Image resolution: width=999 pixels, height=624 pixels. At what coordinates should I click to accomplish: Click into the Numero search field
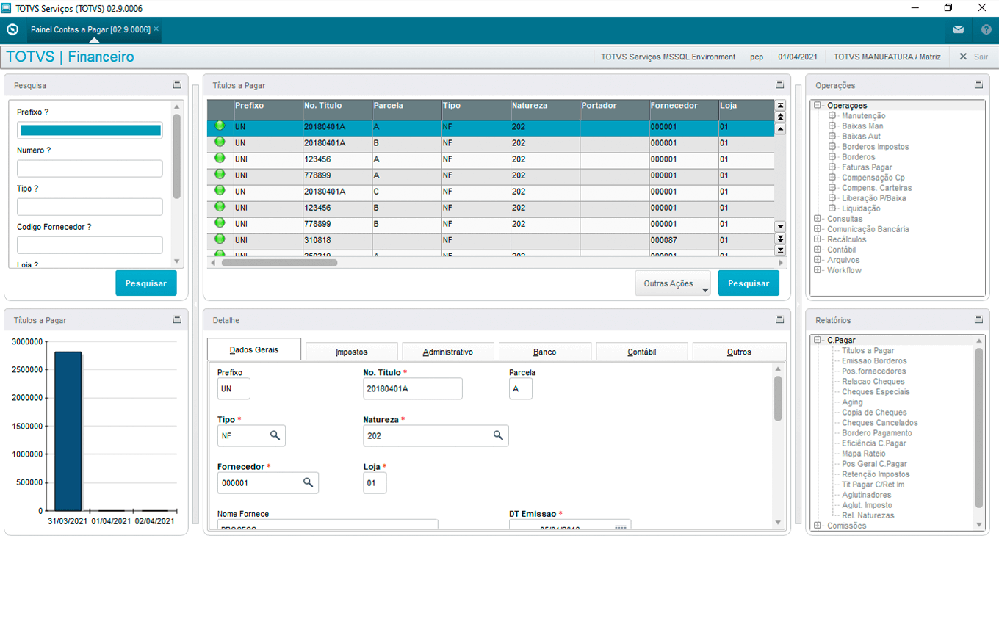tap(90, 169)
